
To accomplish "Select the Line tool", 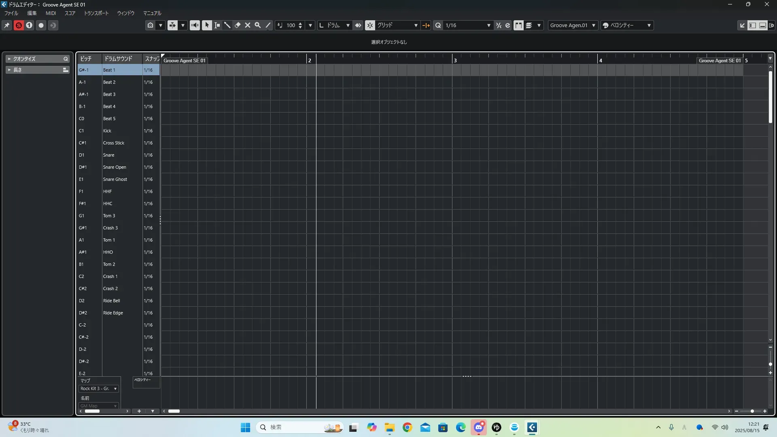I will pos(268,25).
